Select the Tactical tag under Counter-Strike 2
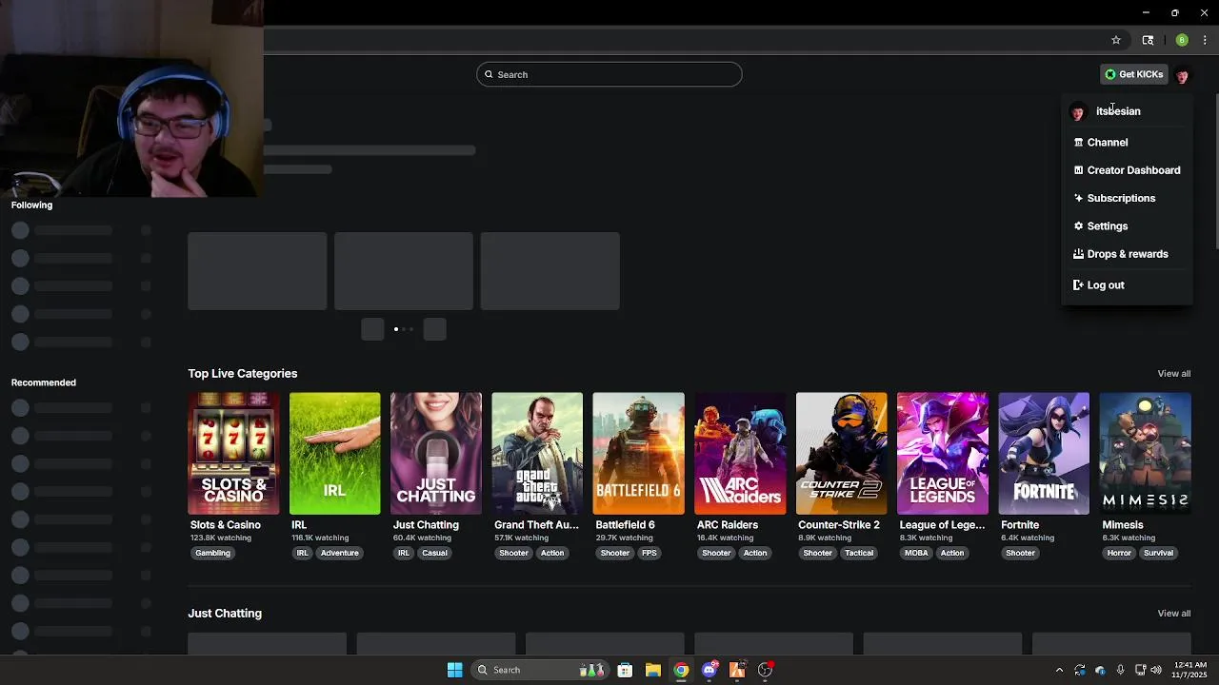This screenshot has height=685, width=1219. [x=858, y=553]
